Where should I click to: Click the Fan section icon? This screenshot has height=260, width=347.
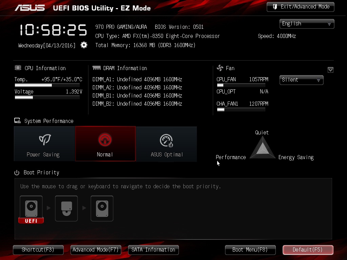point(220,68)
